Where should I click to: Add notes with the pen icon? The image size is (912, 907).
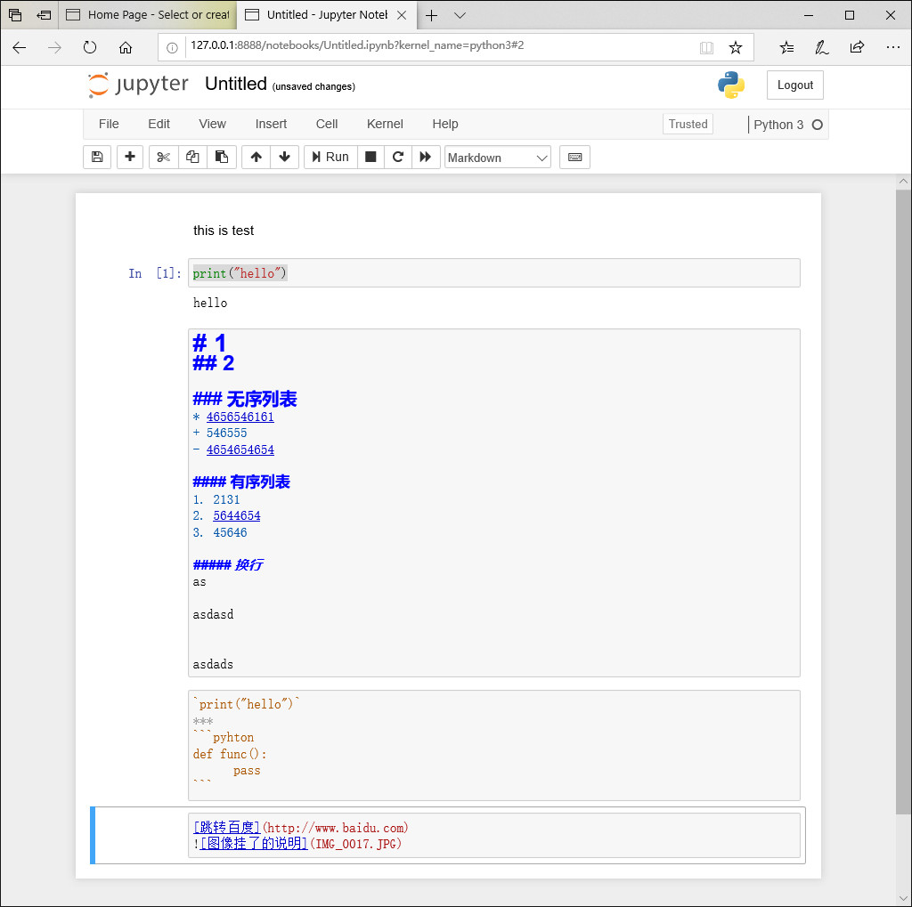pyautogui.click(x=821, y=47)
